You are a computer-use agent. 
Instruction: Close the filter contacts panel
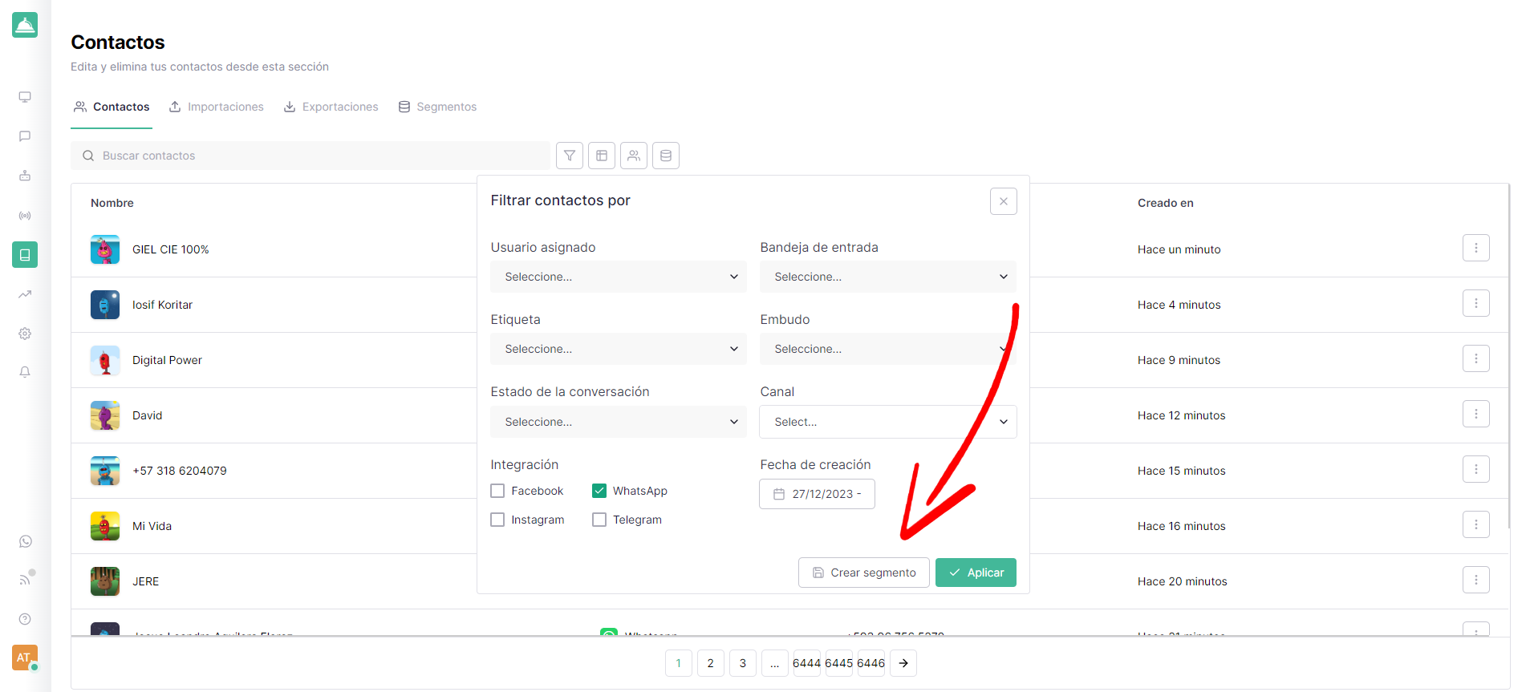coord(1004,201)
